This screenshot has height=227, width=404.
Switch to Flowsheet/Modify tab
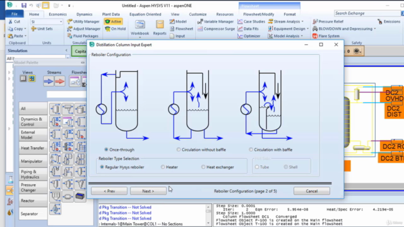[259, 14]
